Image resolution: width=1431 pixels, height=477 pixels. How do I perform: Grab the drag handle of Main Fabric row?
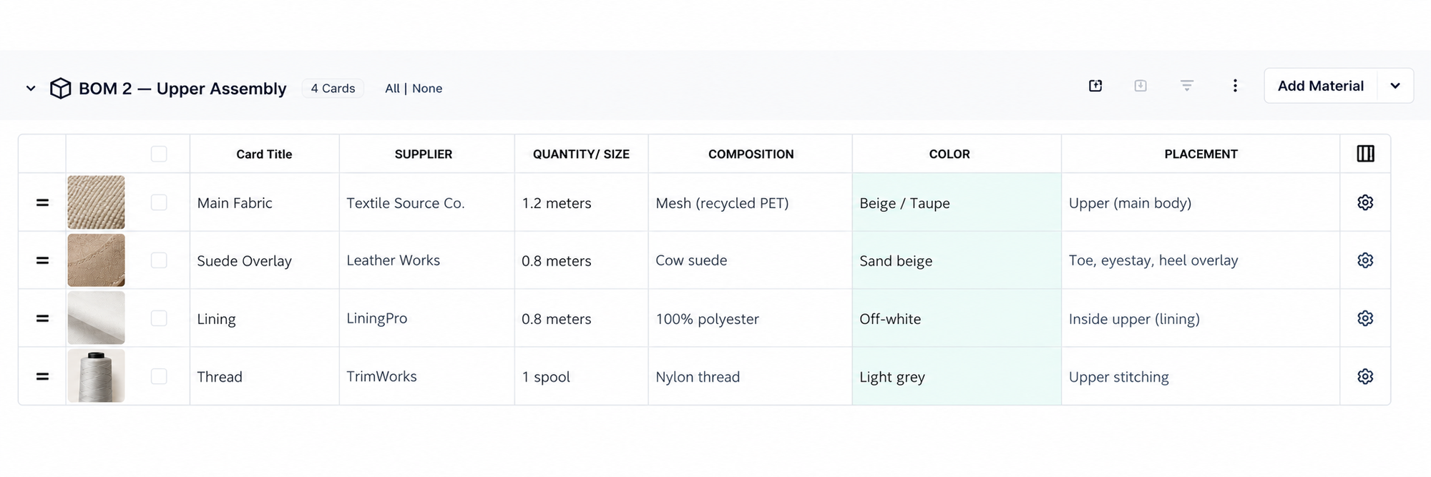pyautogui.click(x=43, y=203)
